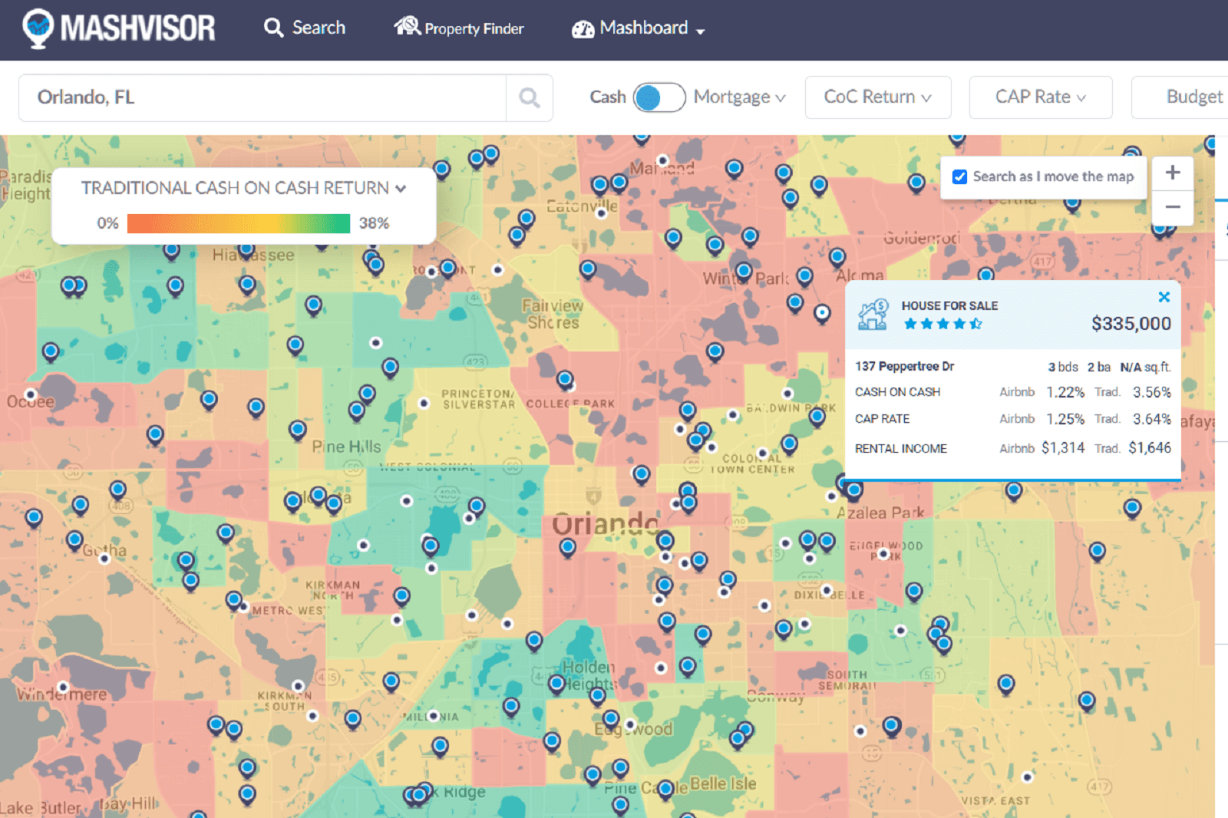Uncheck Search as I move the map
Viewport: 1228px width, 818px height.
[959, 176]
